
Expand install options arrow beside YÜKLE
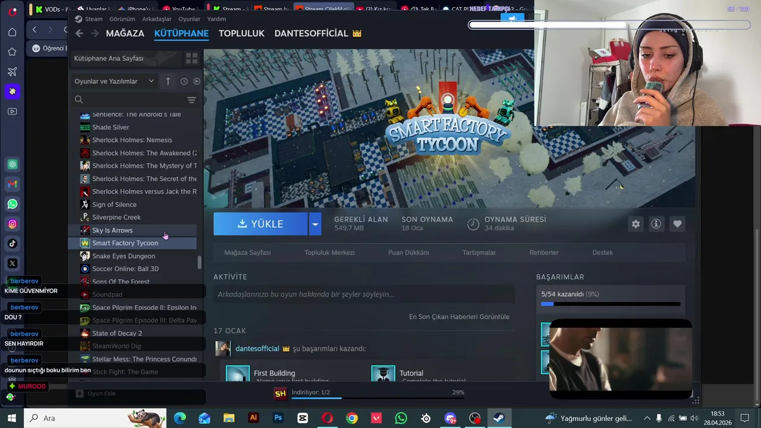tap(315, 224)
